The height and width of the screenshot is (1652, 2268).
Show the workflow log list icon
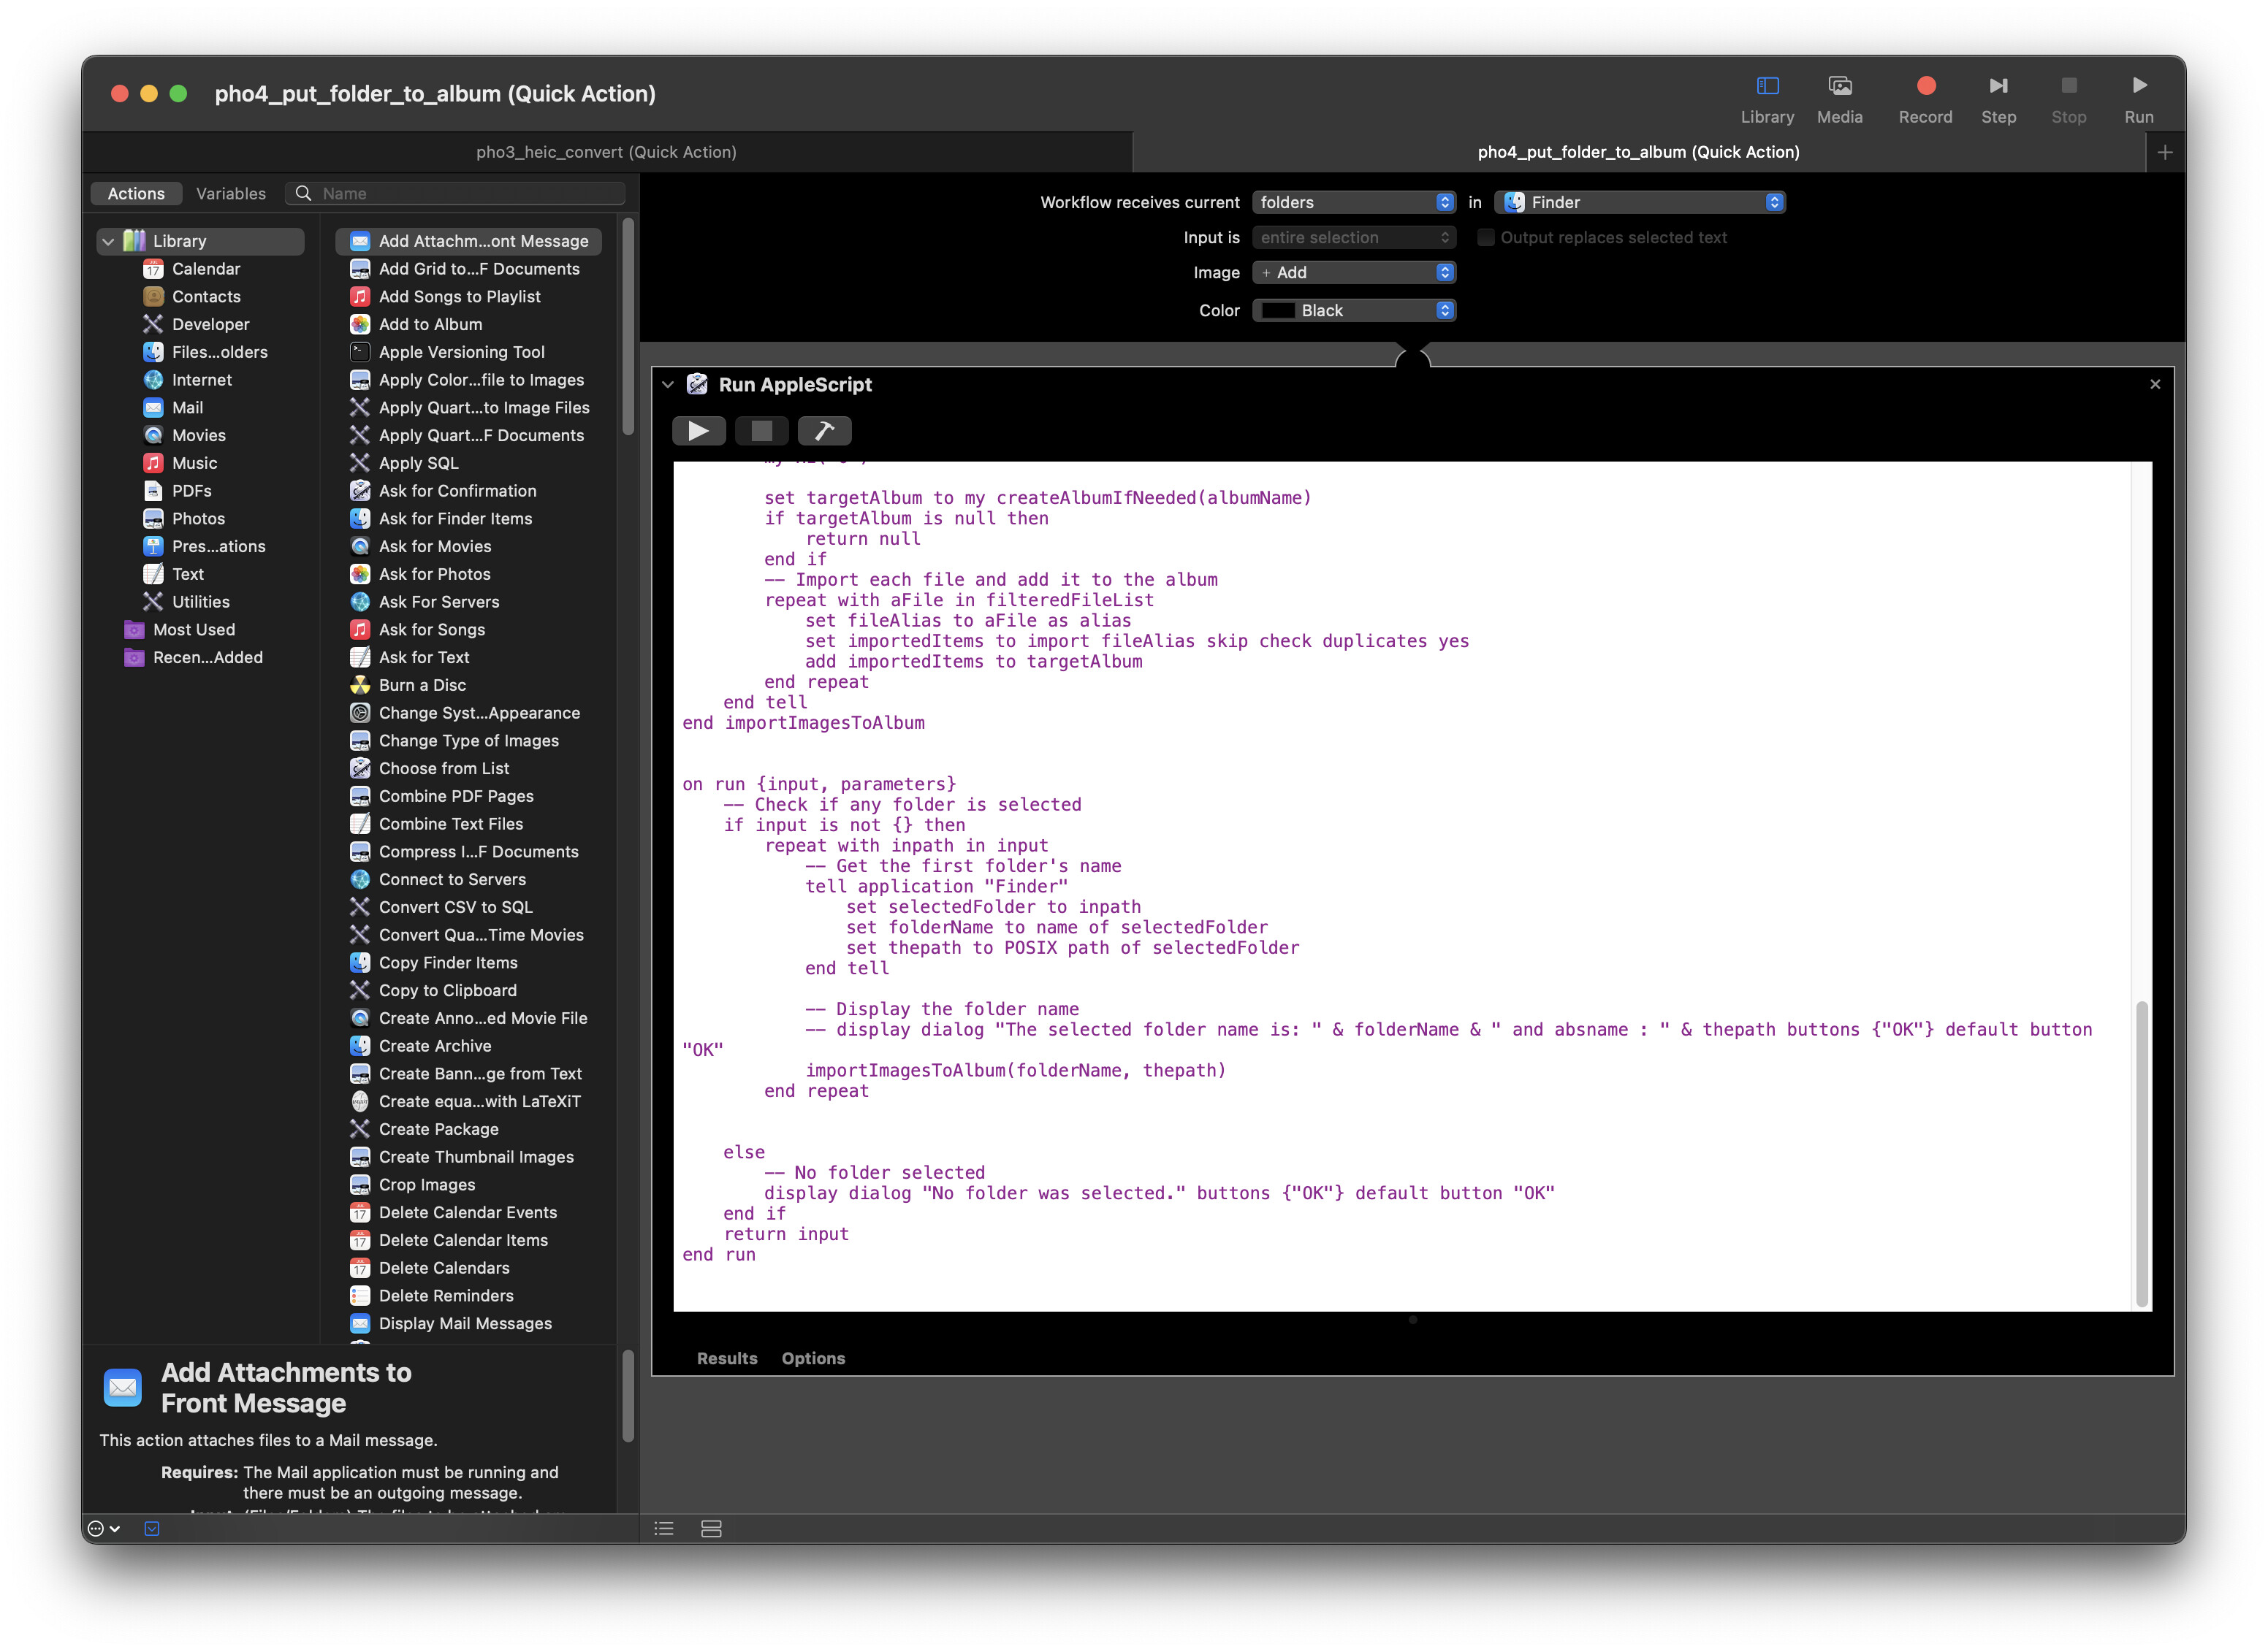click(x=663, y=1528)
